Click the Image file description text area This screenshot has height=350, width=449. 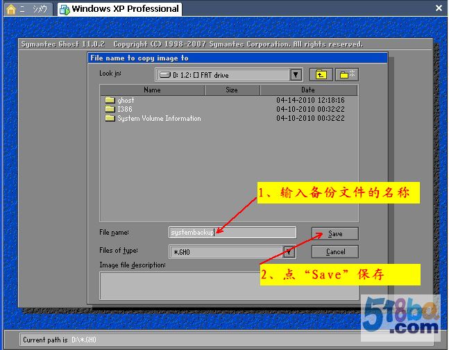[x=229, y=286]
